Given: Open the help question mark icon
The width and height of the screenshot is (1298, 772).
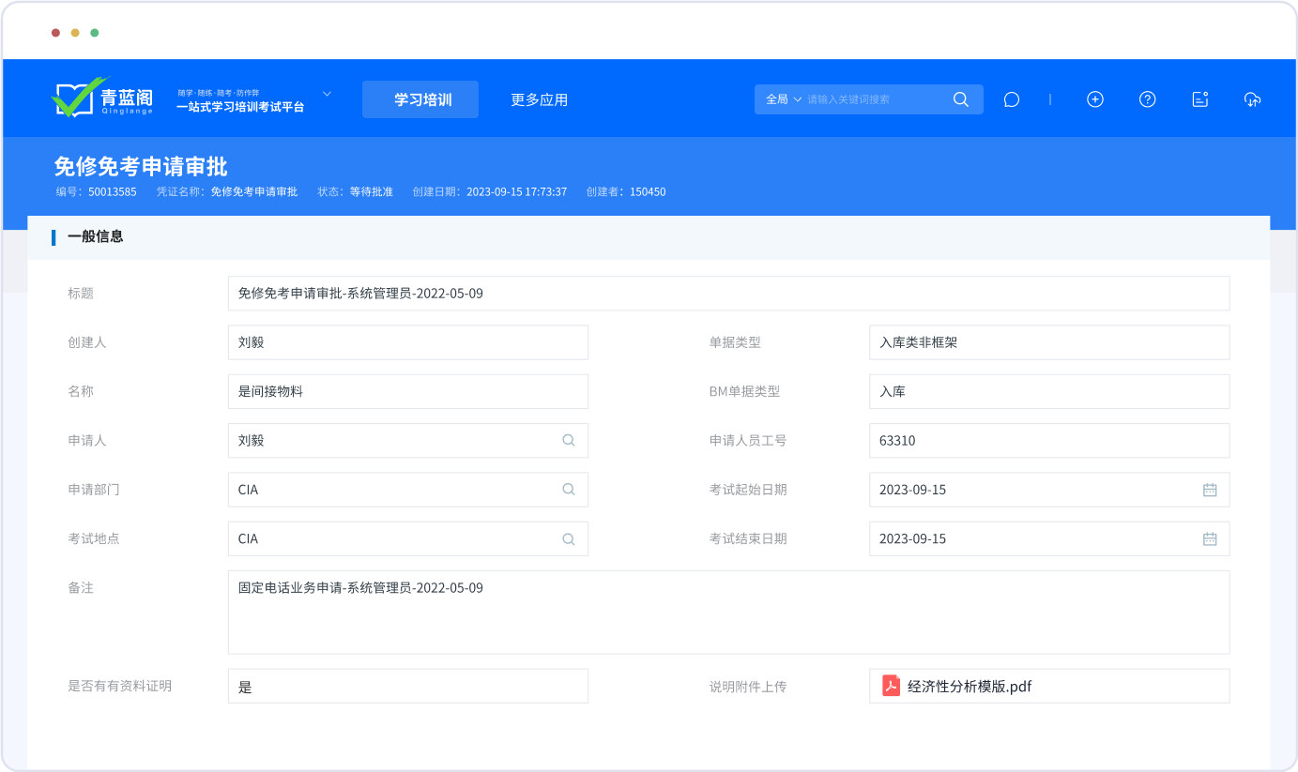Looking at the screenshot, I should pos(1147,99).
